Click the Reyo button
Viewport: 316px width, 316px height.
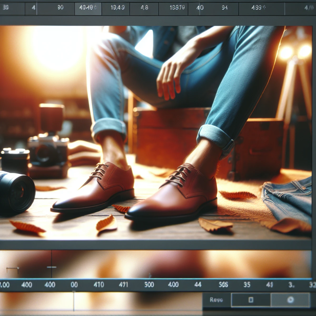pyautogui.click(x=216, y=300)
